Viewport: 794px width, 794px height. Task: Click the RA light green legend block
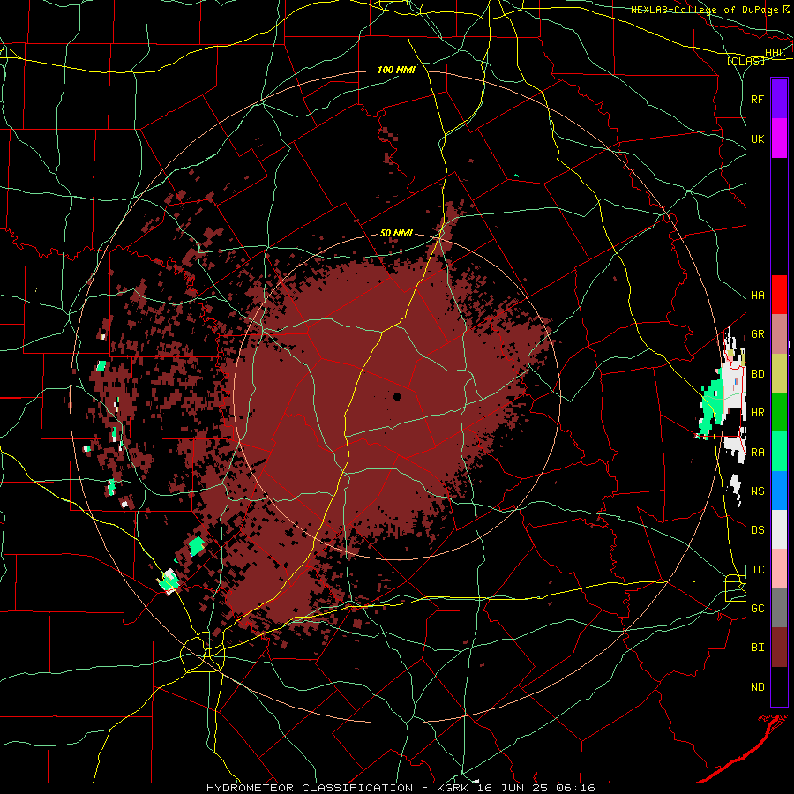(779, 451)
